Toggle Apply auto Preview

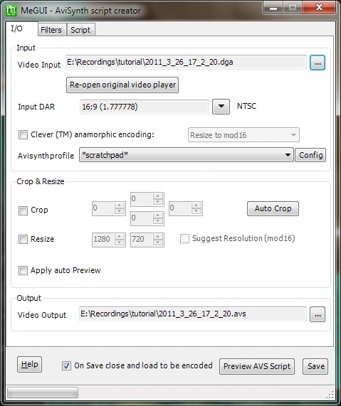coord(23,271)
